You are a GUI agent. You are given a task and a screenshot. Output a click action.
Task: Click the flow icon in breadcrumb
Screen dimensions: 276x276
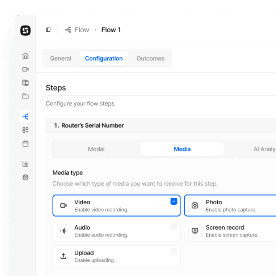[x=68, y=30]
